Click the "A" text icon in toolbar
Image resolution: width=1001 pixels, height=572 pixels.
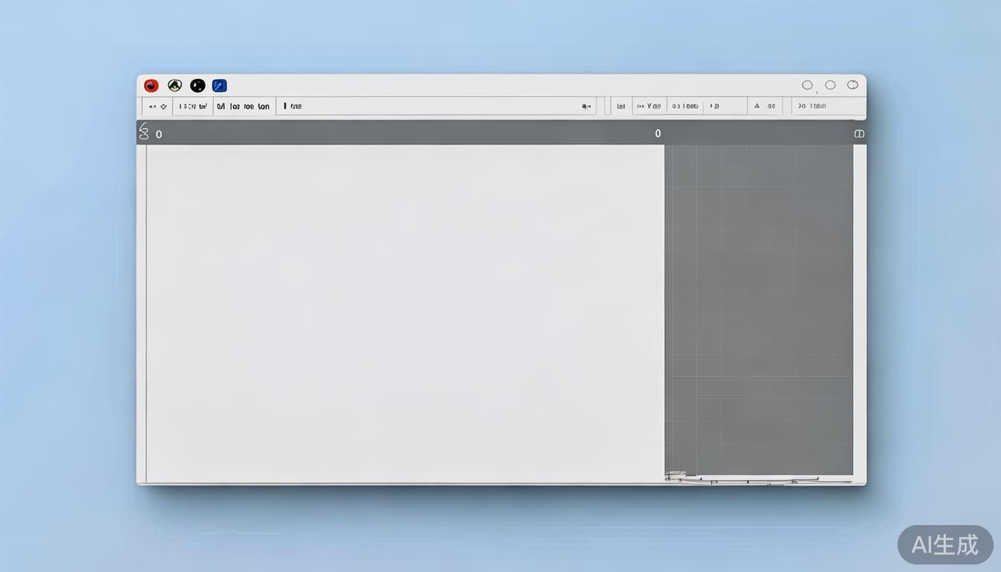tap(757, 107)
